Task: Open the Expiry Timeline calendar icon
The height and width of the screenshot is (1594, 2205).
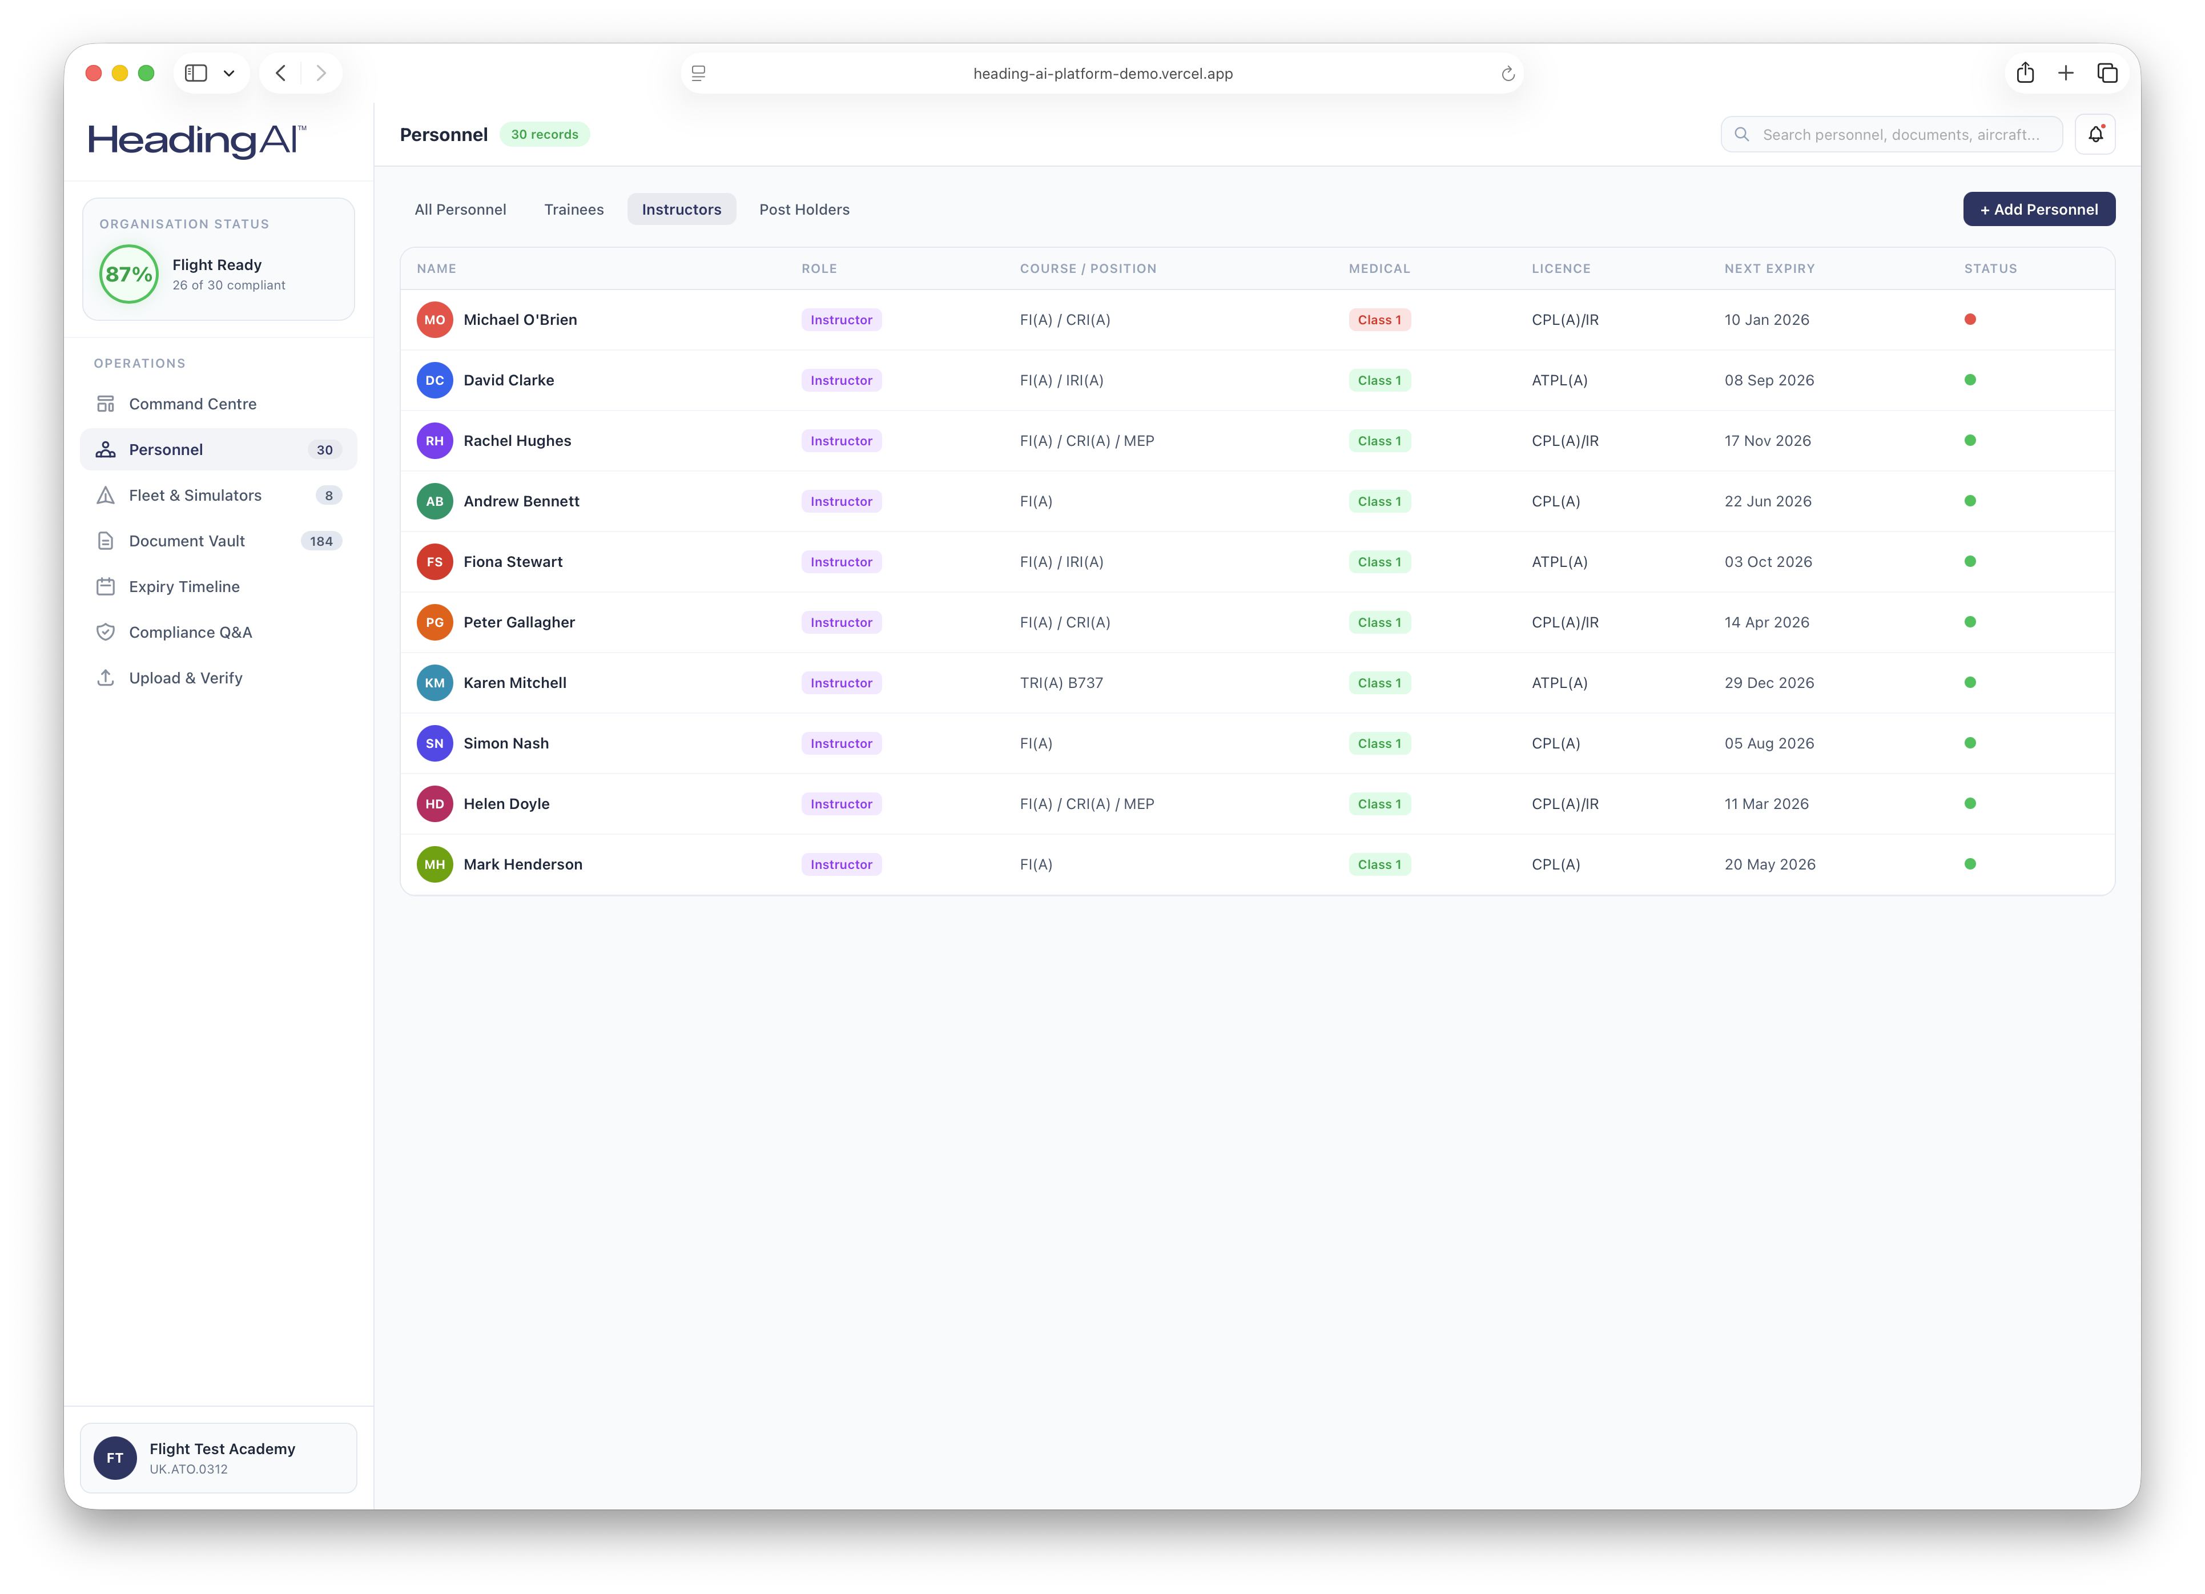Action: pos(105,586)
